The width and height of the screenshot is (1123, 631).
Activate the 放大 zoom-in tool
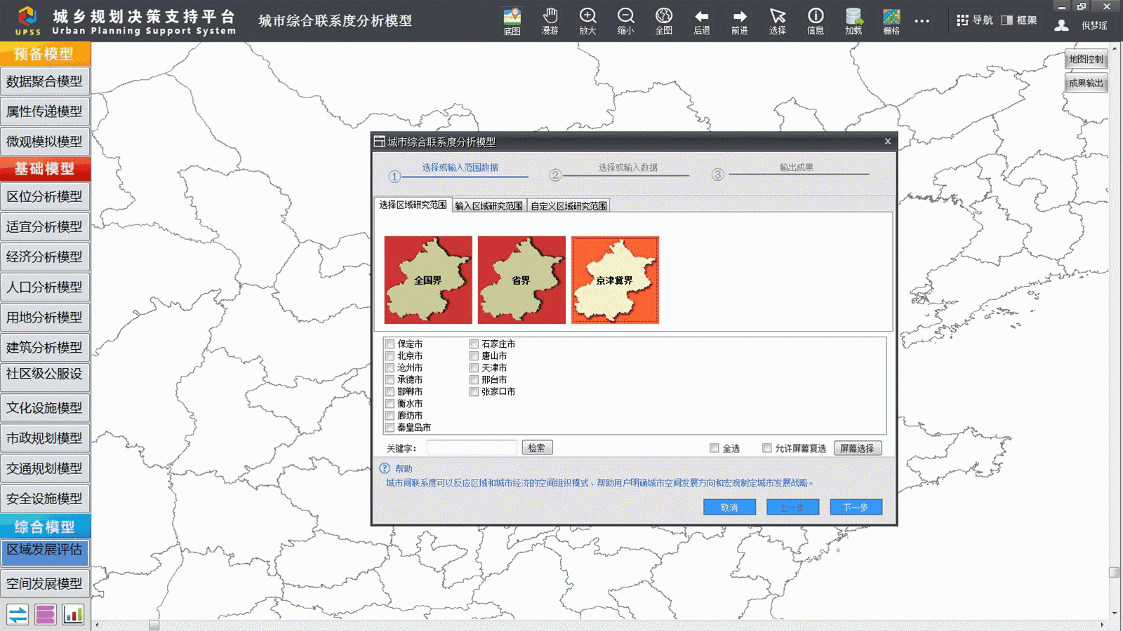click(x=588, y=21)
